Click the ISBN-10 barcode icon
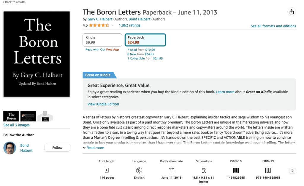This screenshot has height=186, width=304. click(x=236, y=170)
